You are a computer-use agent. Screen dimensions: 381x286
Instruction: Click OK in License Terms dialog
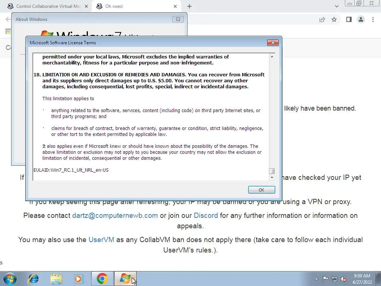coord(262,190)
